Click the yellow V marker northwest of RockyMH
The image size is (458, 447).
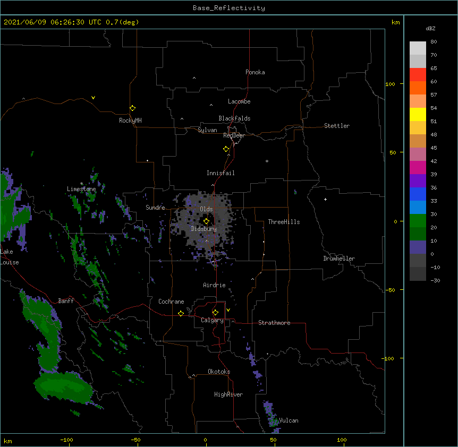coord(93,98)
